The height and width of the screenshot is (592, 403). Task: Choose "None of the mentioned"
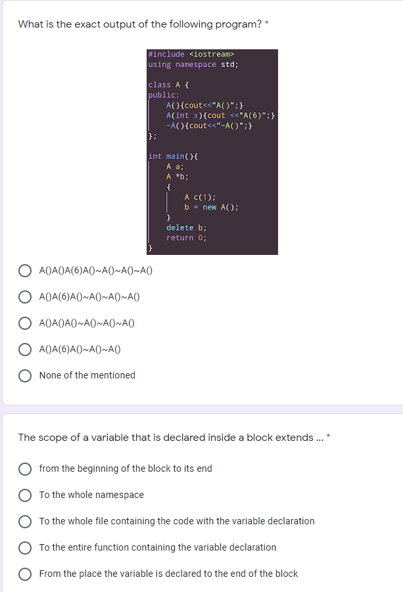(25, 375)
